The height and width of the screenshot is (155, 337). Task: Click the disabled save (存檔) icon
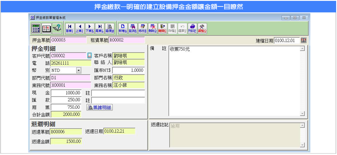coord(172,28)
